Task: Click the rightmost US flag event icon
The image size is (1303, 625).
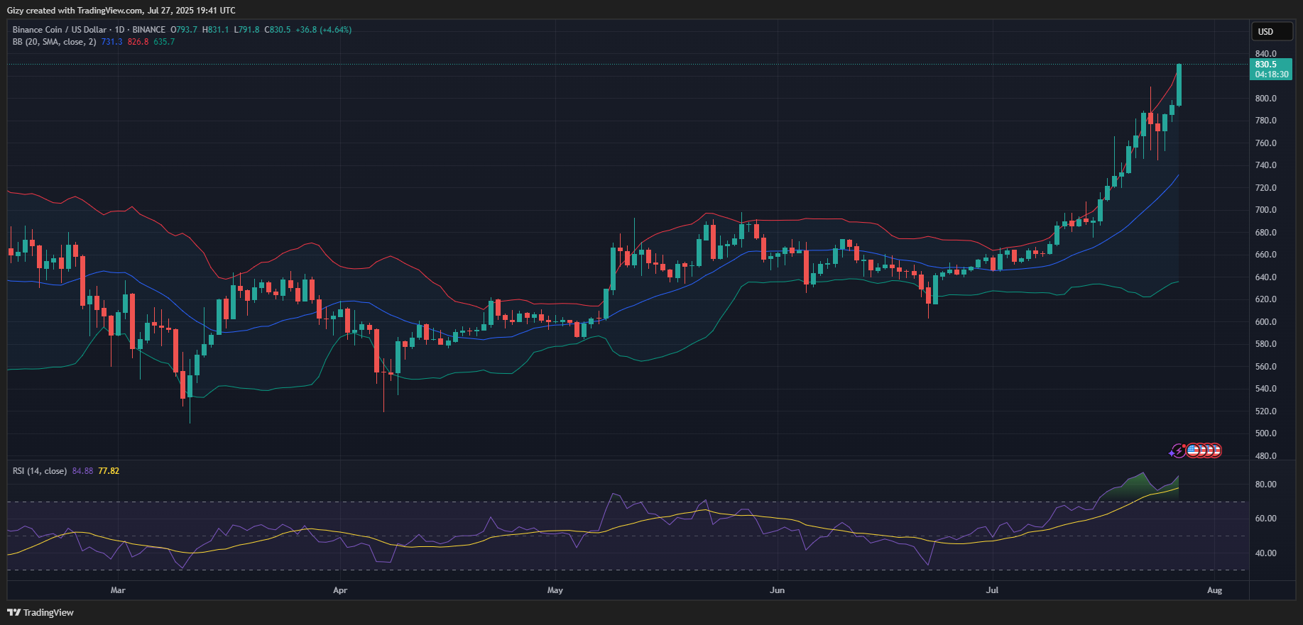Action: point(1215,450)
